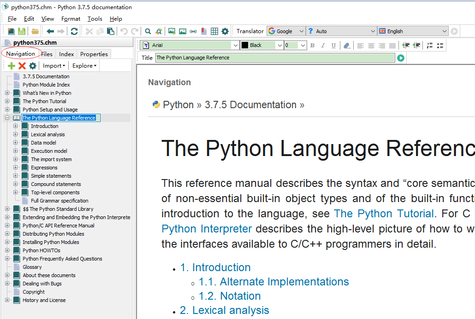Click the green apply-title arrow button

tap(401, 58)
